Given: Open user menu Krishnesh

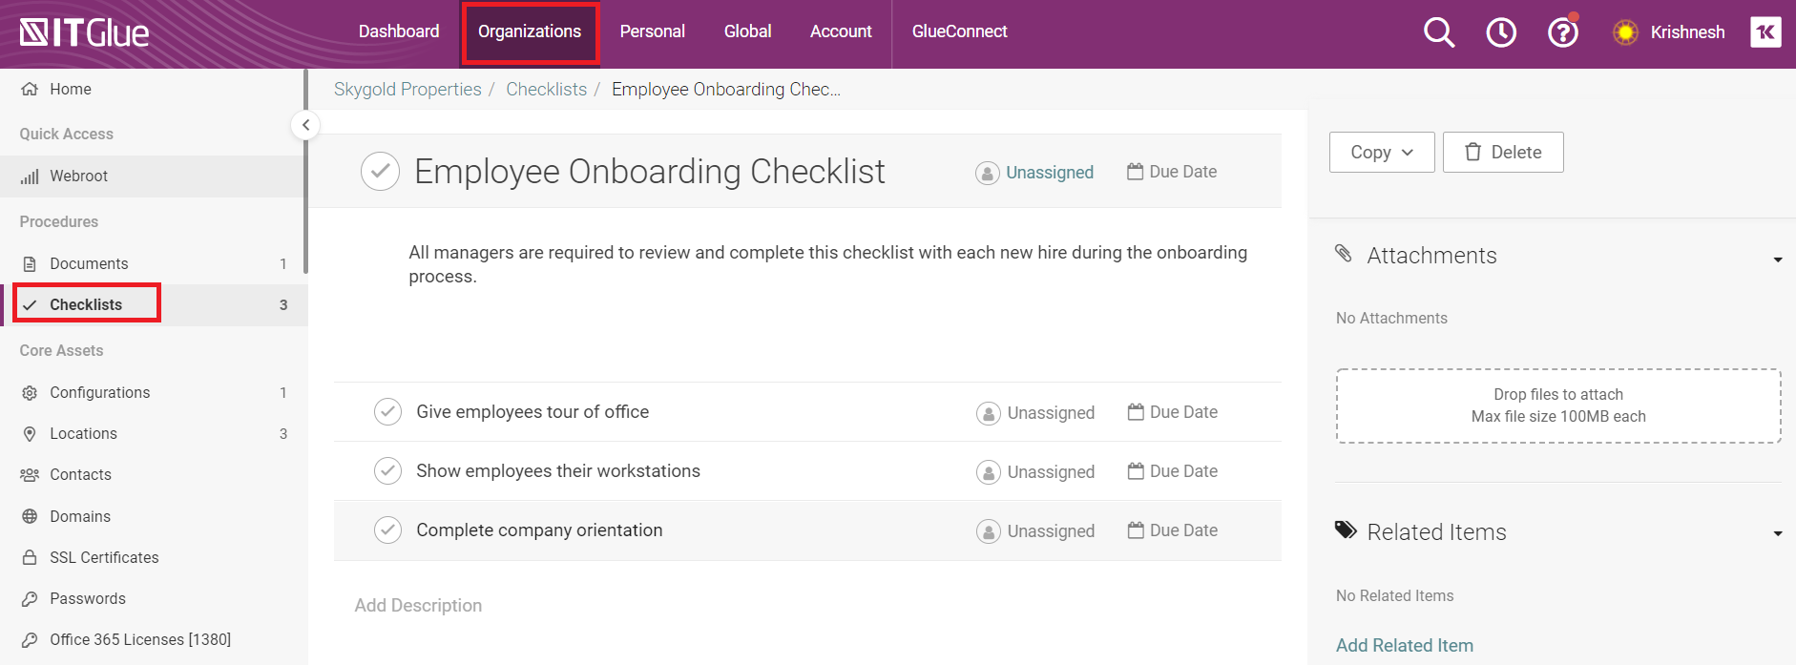Looking at the screenshot, I should coord(1687,32).
